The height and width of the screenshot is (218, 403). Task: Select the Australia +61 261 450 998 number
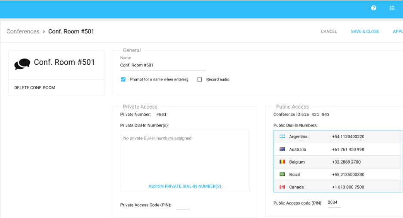[348, 149]
